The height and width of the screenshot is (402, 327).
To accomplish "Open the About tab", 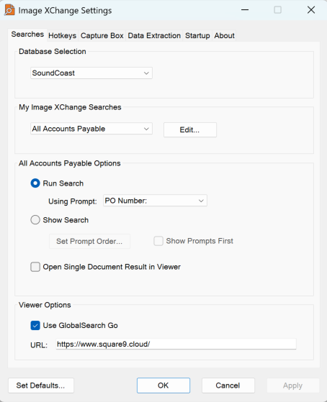I will click(224, 36).
